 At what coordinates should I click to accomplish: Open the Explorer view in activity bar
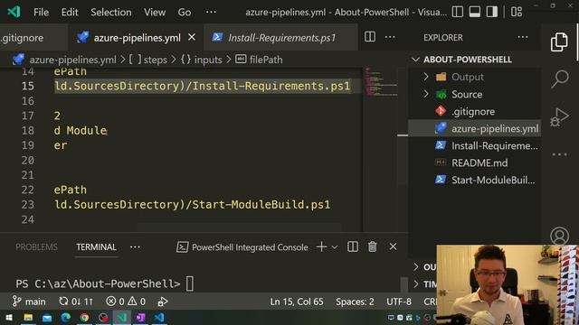point(559,42)
